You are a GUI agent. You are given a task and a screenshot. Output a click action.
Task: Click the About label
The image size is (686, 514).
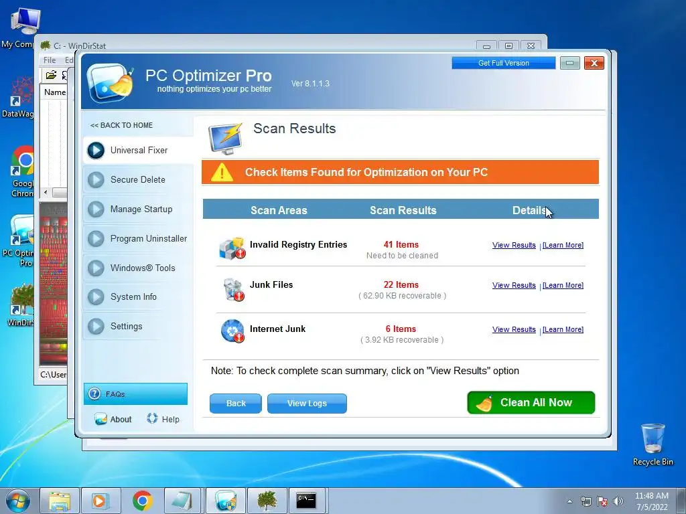tap(121, 420)
